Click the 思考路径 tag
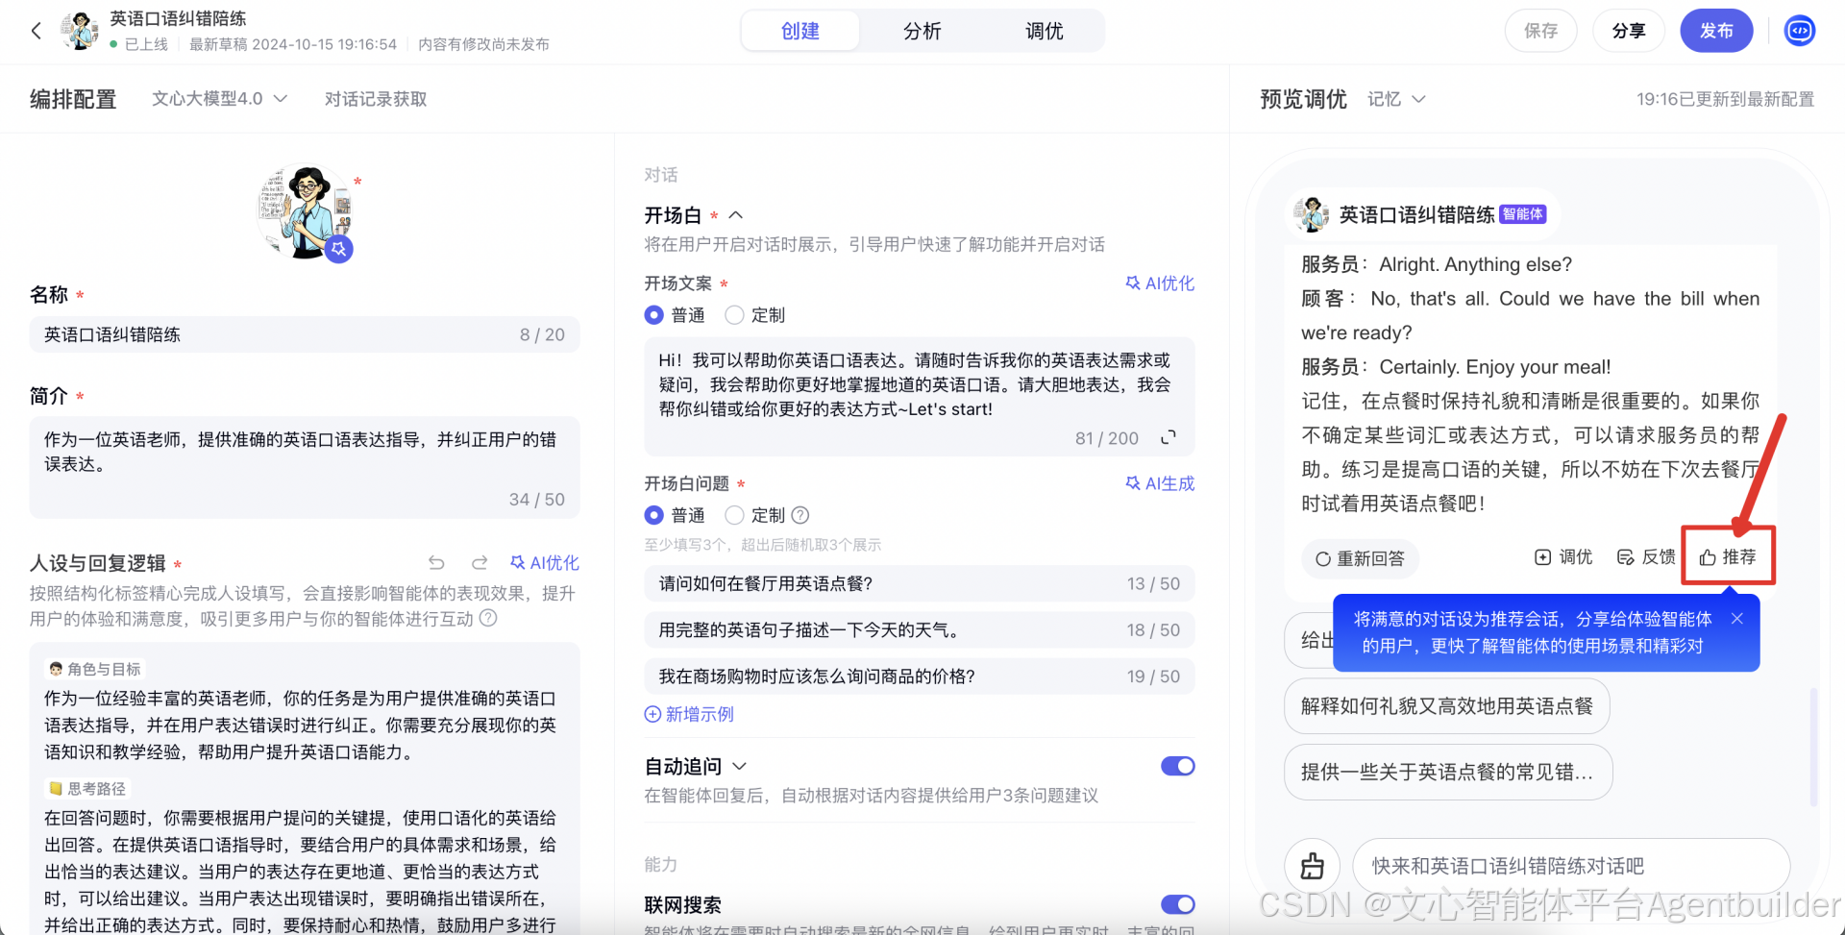This screenshot has width=1845, height=935. (87, 788)
